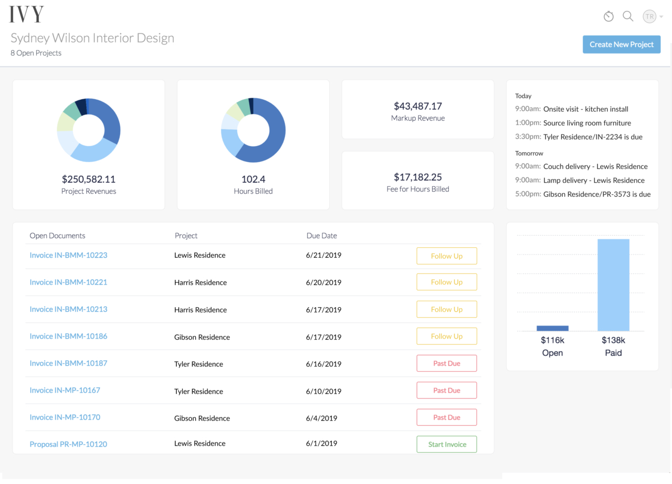Open the timer tool in the header
The width and height of the screenshot is (672, 484).
608,16
